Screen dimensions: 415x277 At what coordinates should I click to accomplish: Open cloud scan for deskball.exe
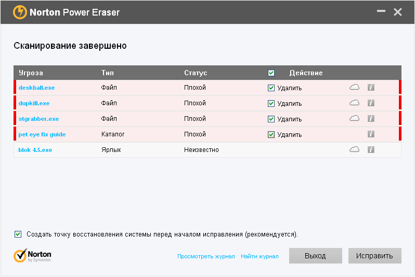tap(354, 87)
